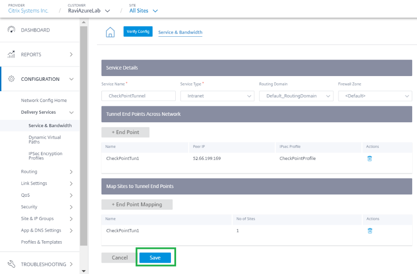Expand the Routing submenu
The width and height of the screenshot is (417, 274).
point(47,172)
